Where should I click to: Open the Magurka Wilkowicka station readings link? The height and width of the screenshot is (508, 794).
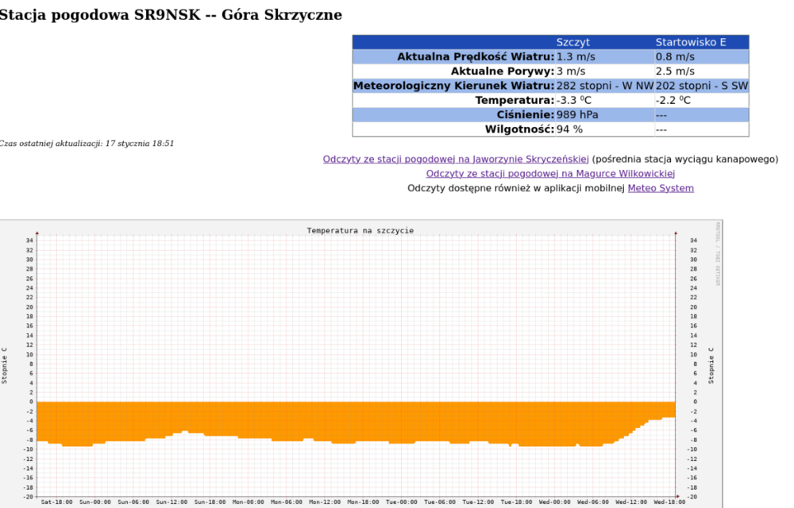coord(550,174)
